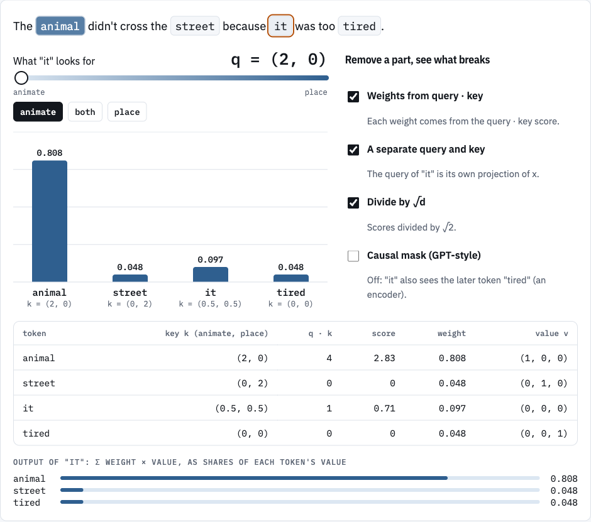Viewport: 591px width, 522px height.
Task: Click weight 0.808 in the animal table row
Action: point(452,358)
